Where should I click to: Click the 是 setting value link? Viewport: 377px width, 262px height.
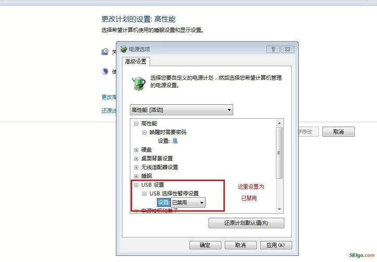(175, 141)
